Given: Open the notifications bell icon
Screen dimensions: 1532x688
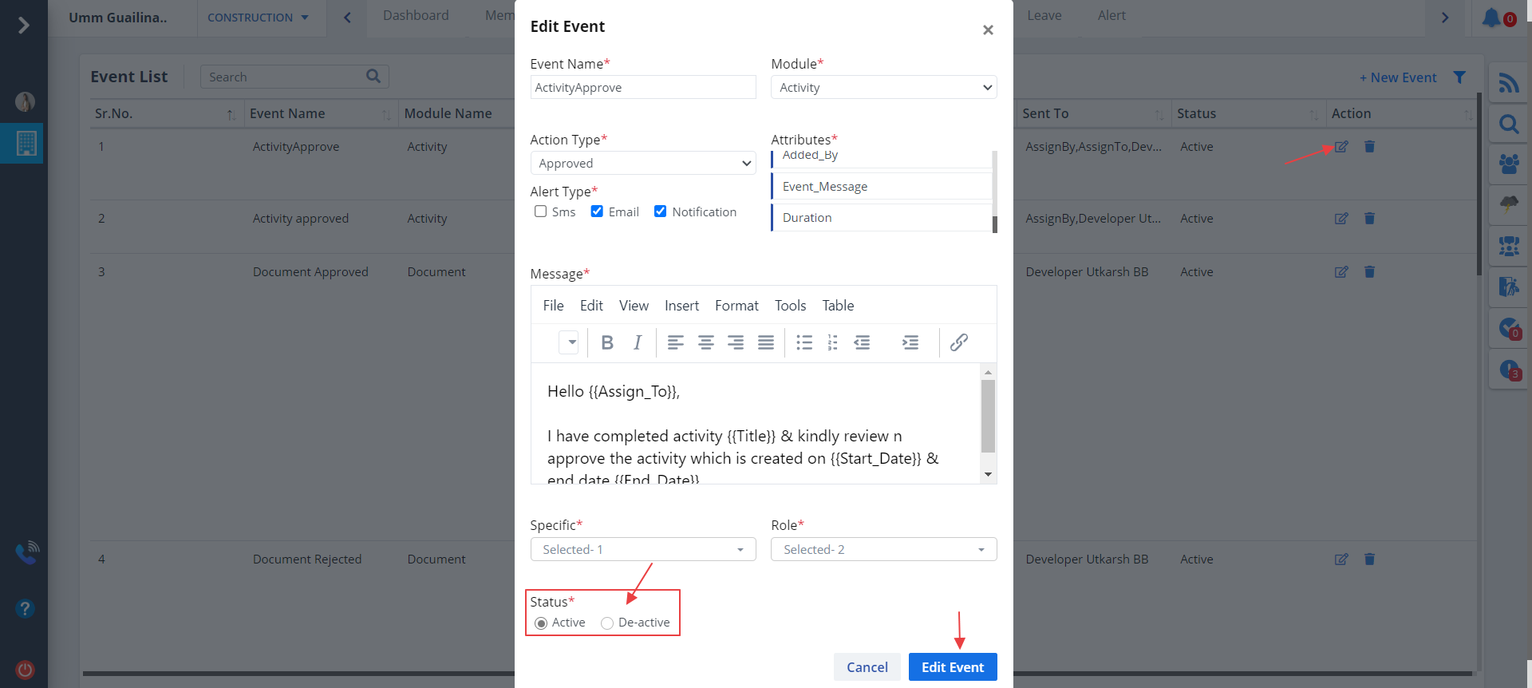Looking at the screenshot, I should [1491, 18].
